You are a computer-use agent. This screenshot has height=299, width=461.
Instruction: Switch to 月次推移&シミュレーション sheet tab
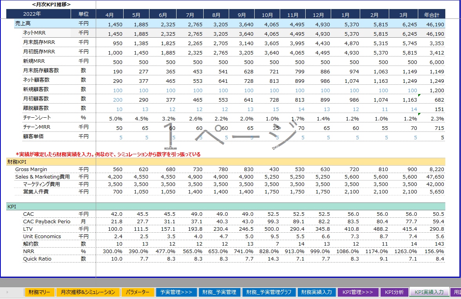tap(87, 292)
